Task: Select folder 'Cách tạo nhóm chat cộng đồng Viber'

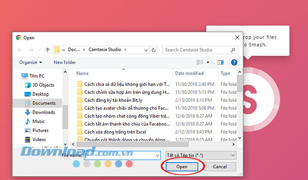Action: pyautogui.click(x=127, y=116)
